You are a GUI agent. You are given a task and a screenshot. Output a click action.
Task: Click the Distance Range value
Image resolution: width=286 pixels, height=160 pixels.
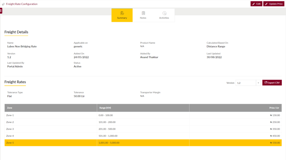[216, 47]
